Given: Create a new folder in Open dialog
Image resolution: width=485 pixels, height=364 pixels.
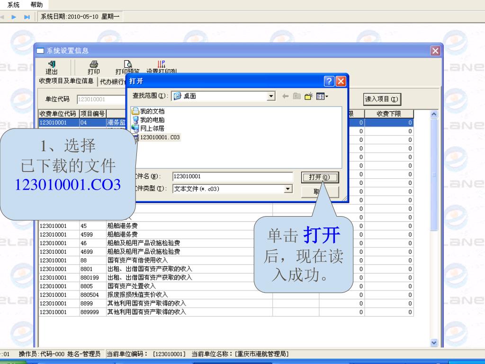Looking at the screenshot, I should 308,96.
